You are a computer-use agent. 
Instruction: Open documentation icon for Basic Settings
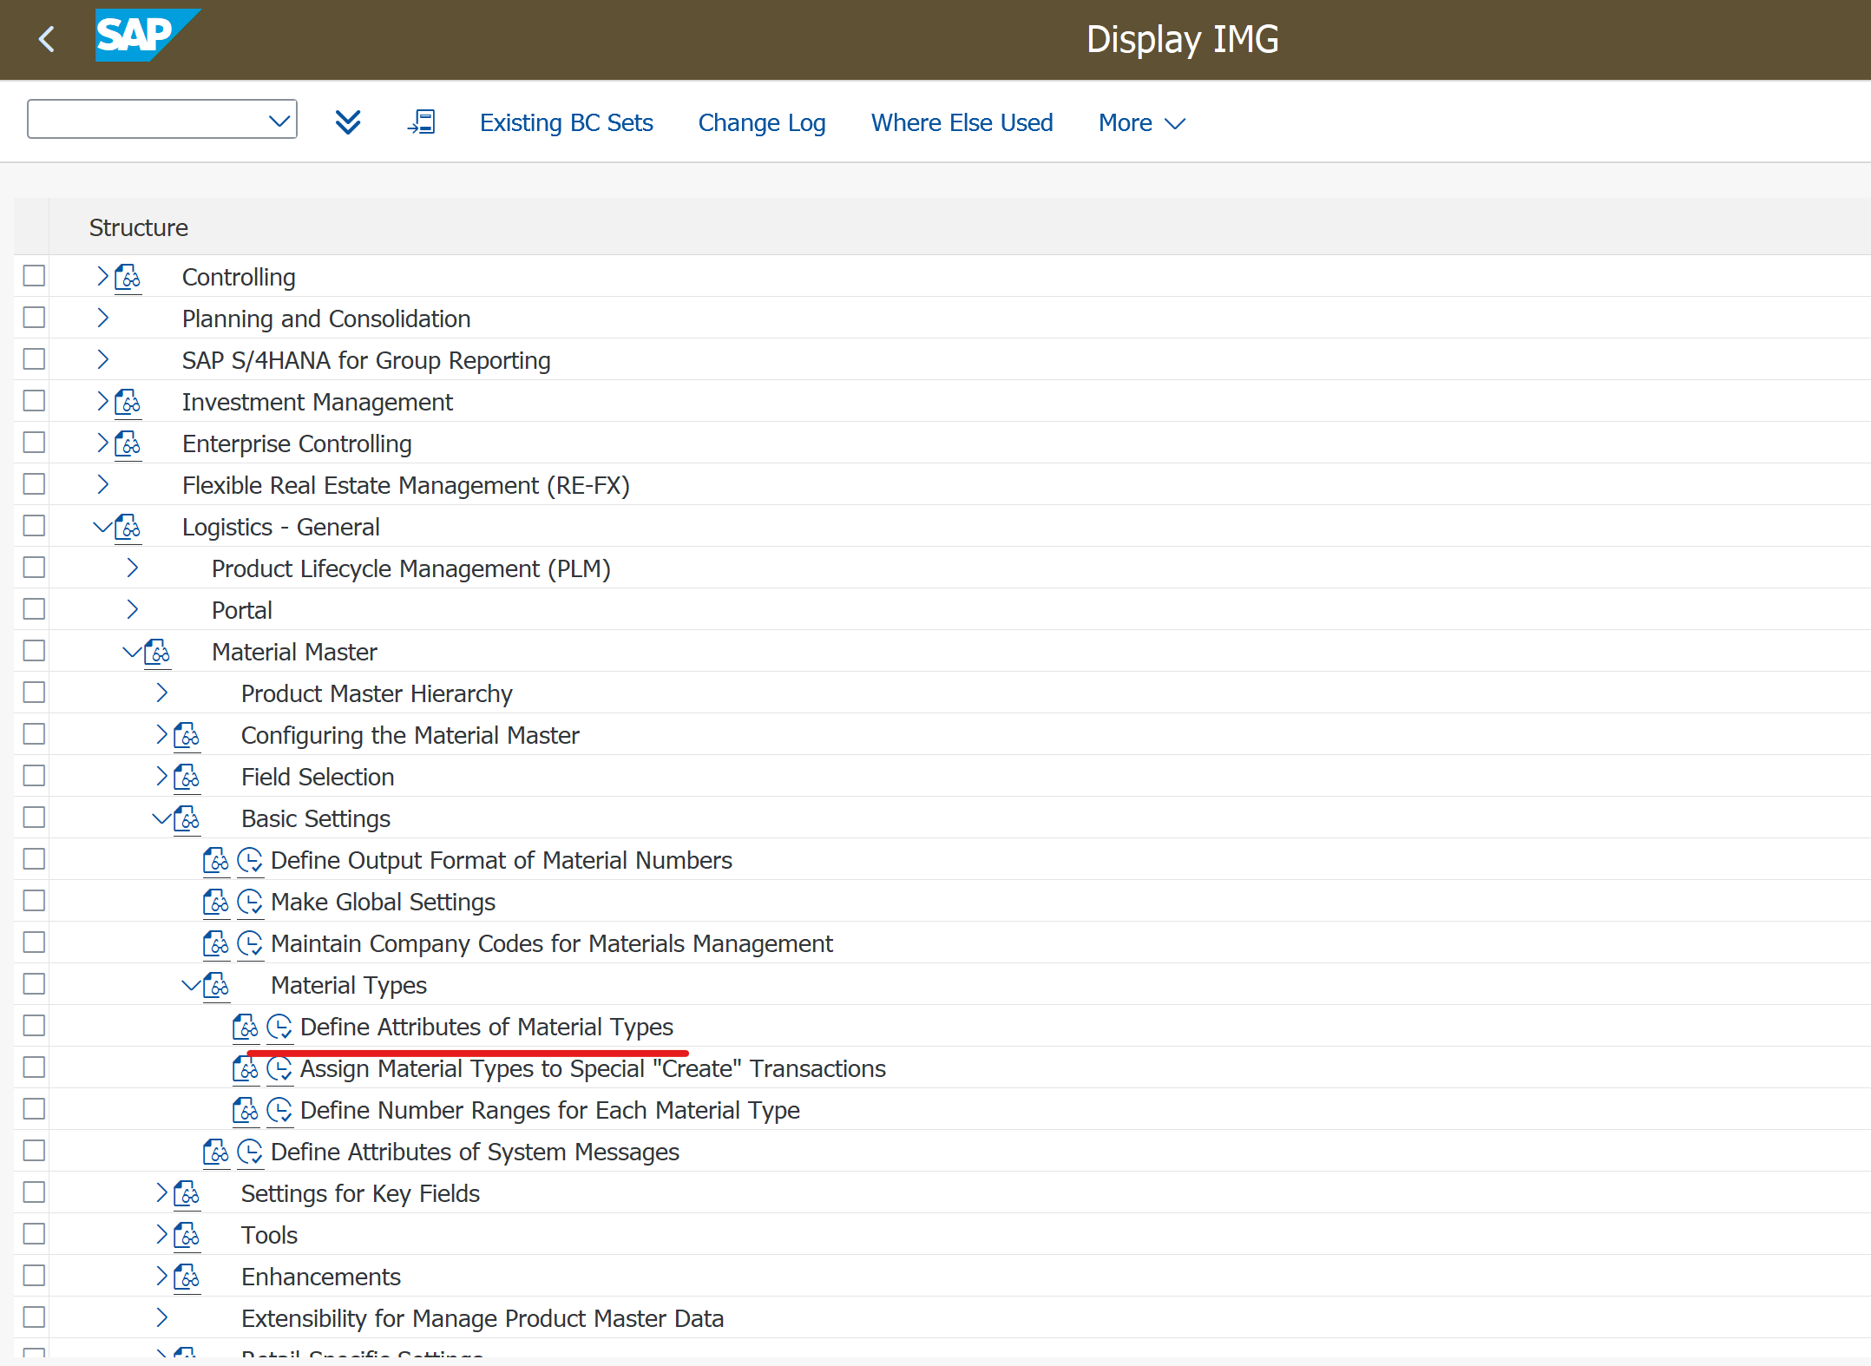(x=187, y=819)
